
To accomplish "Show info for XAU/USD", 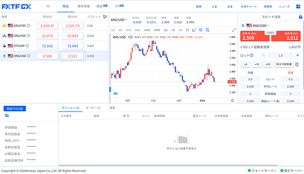I will 28,25.
